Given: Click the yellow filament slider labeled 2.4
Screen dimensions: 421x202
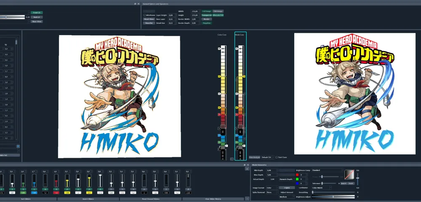Looking at the screenshot, I should click(x=89, y=180).
